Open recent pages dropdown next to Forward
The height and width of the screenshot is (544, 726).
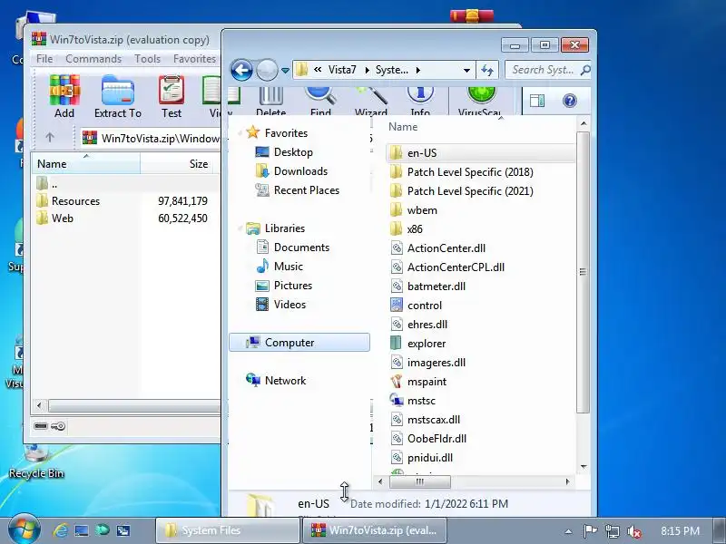click(285, 71)
